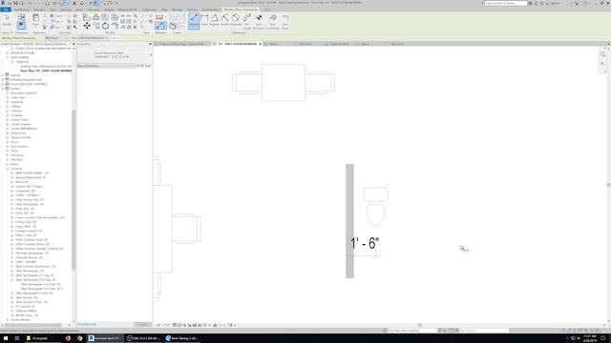Click the Paste clipboard icon

[35, 19]
